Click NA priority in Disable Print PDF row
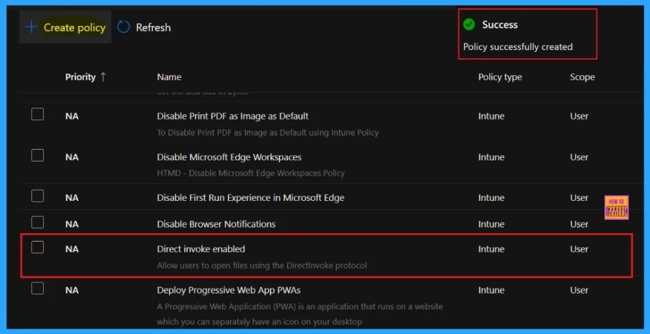The height and width of the screenshot is (334, 650). (x=72, y=117)
